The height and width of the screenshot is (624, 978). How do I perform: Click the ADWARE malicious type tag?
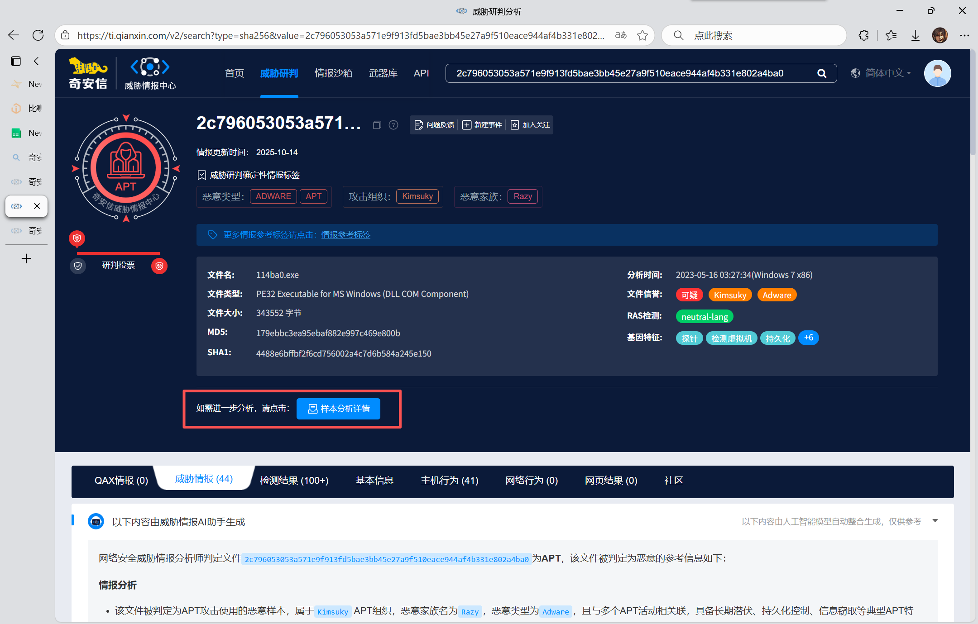pos(273,196)
